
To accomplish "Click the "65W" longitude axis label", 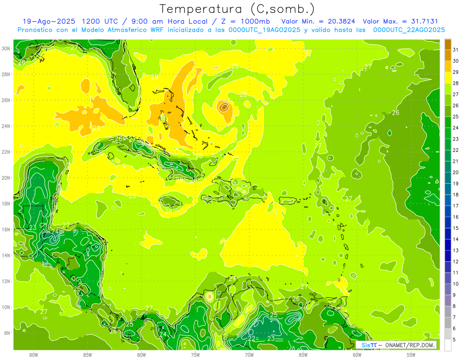I will (x=303, y=355).
